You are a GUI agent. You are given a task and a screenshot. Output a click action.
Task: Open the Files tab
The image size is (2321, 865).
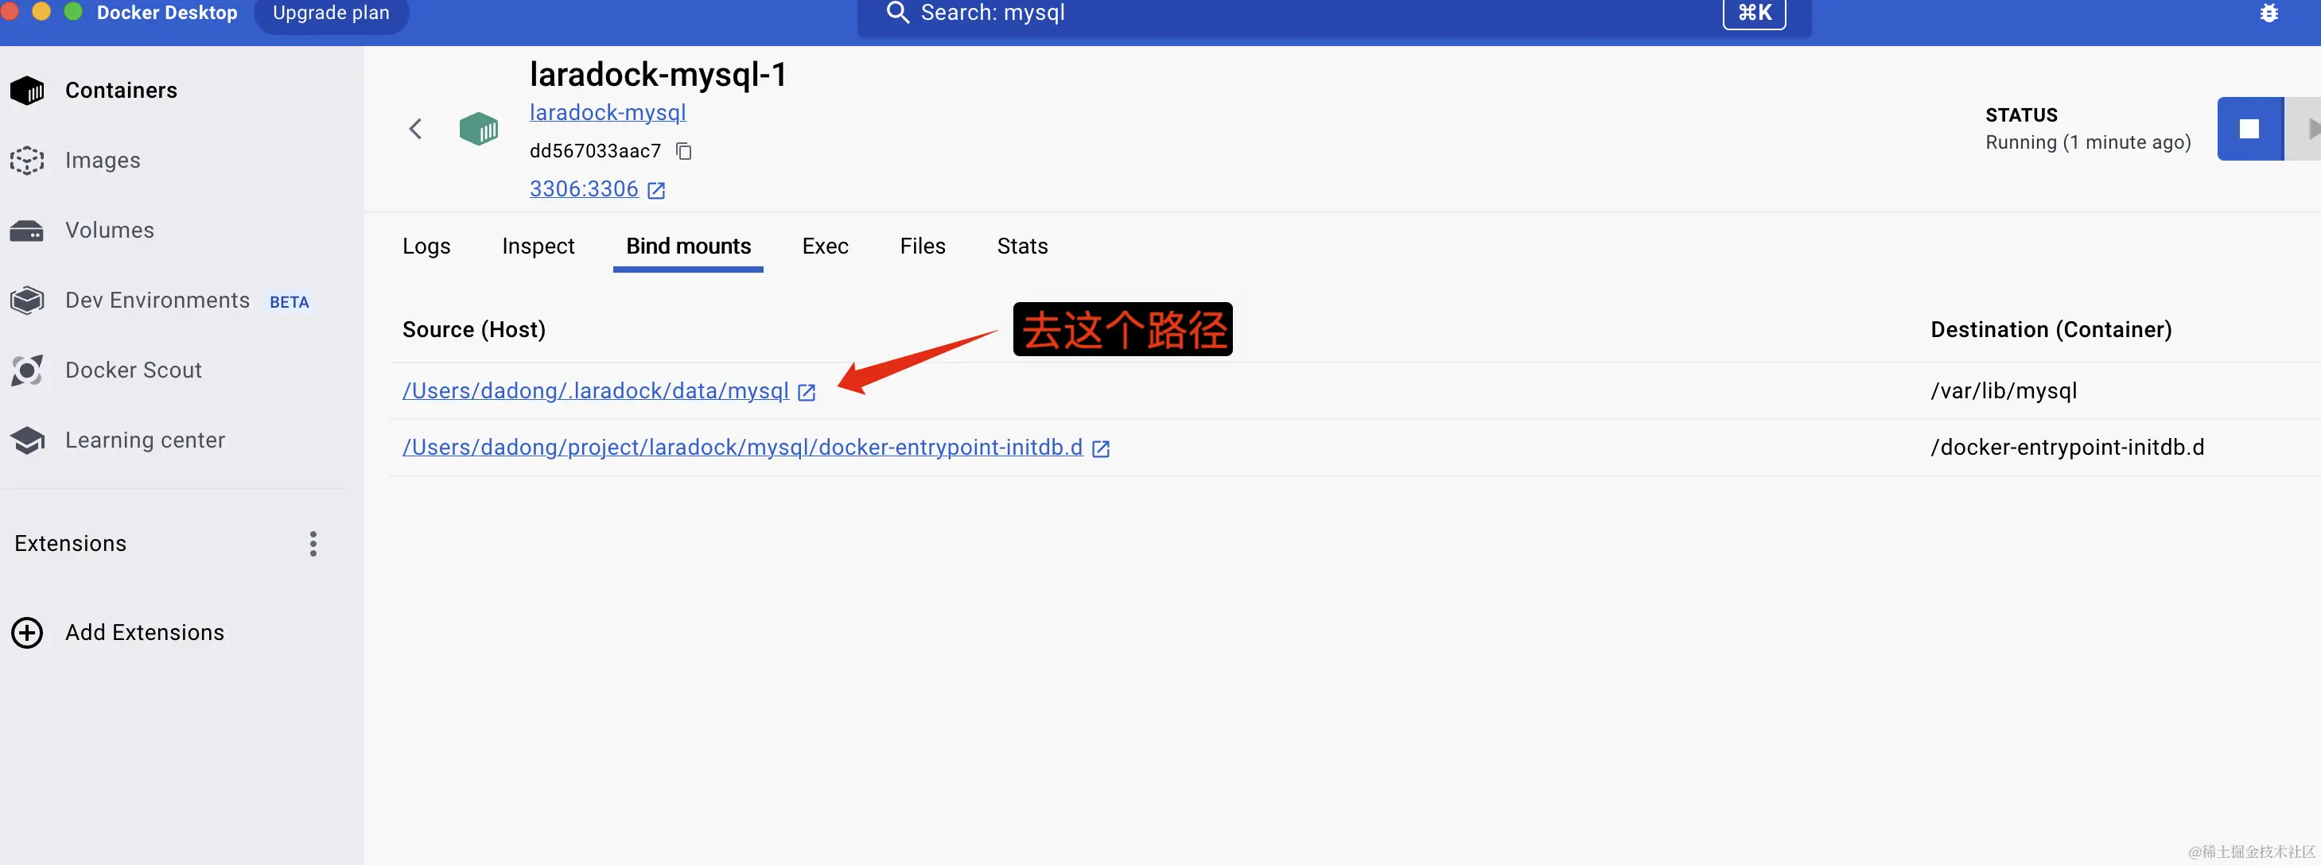(x=922, y=246)
